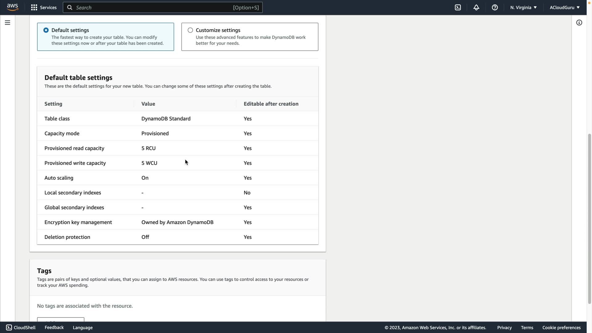Viewport: 592px width, 333px height.
Task: Open the help question mark icon
Action: tap(495, 7)
